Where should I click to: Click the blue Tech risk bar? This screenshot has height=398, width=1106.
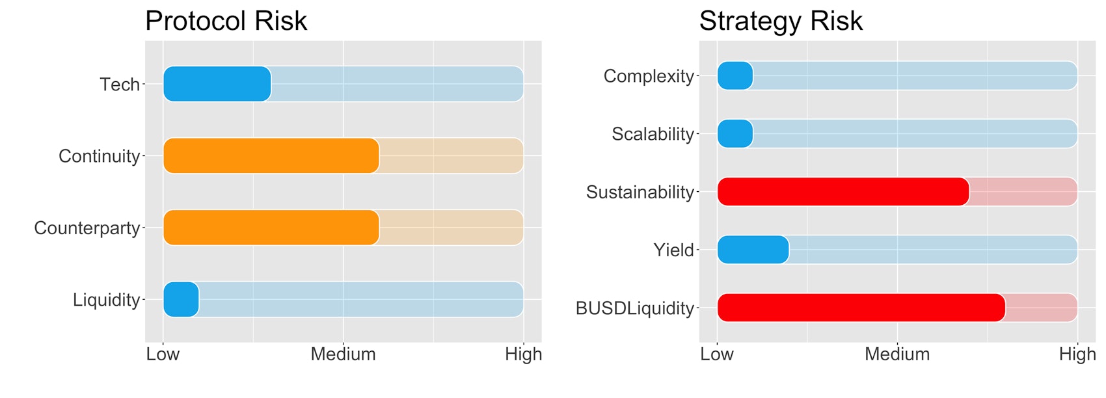[217, 84]
